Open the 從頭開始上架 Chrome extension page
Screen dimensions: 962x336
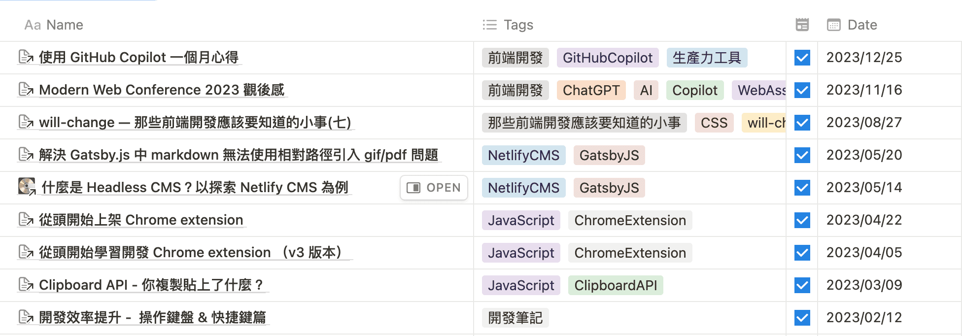pyautogui.click(x=141, y=220)
